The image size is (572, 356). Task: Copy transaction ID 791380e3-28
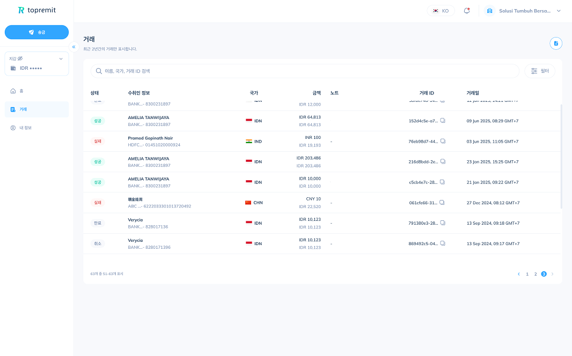443,222
